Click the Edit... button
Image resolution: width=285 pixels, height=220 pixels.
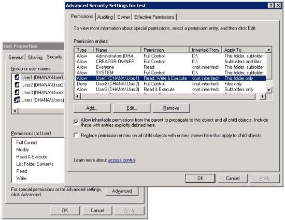click(132, 108)
